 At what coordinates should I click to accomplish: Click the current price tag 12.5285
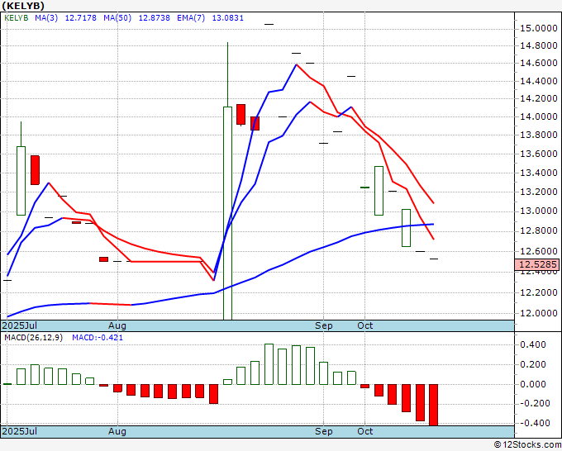(x=536, y=264)
